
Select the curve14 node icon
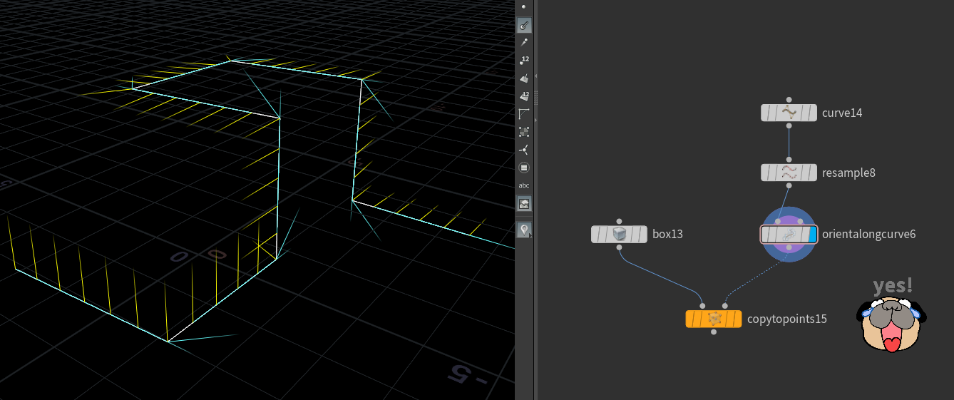789,113
